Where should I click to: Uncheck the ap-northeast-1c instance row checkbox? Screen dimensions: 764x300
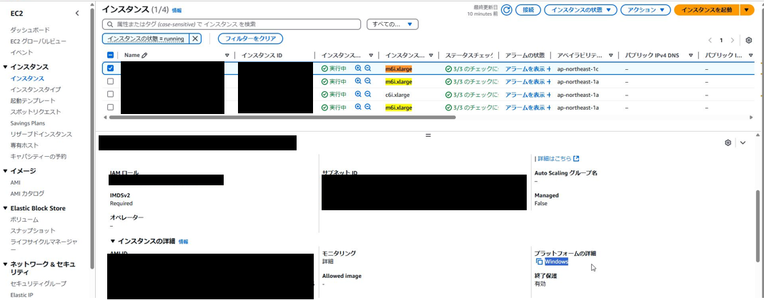pos(111,68)
